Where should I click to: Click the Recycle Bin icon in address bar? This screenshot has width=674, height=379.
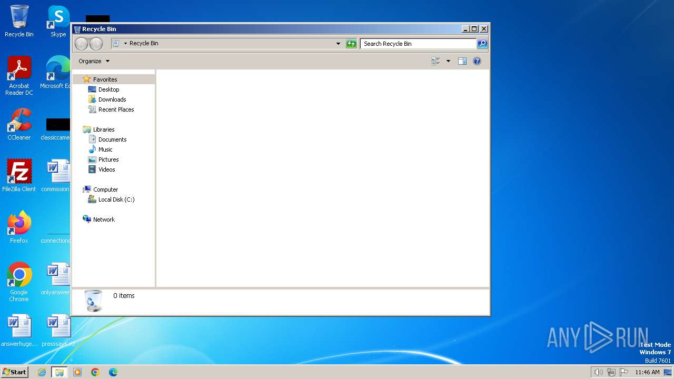coord(116,44)
